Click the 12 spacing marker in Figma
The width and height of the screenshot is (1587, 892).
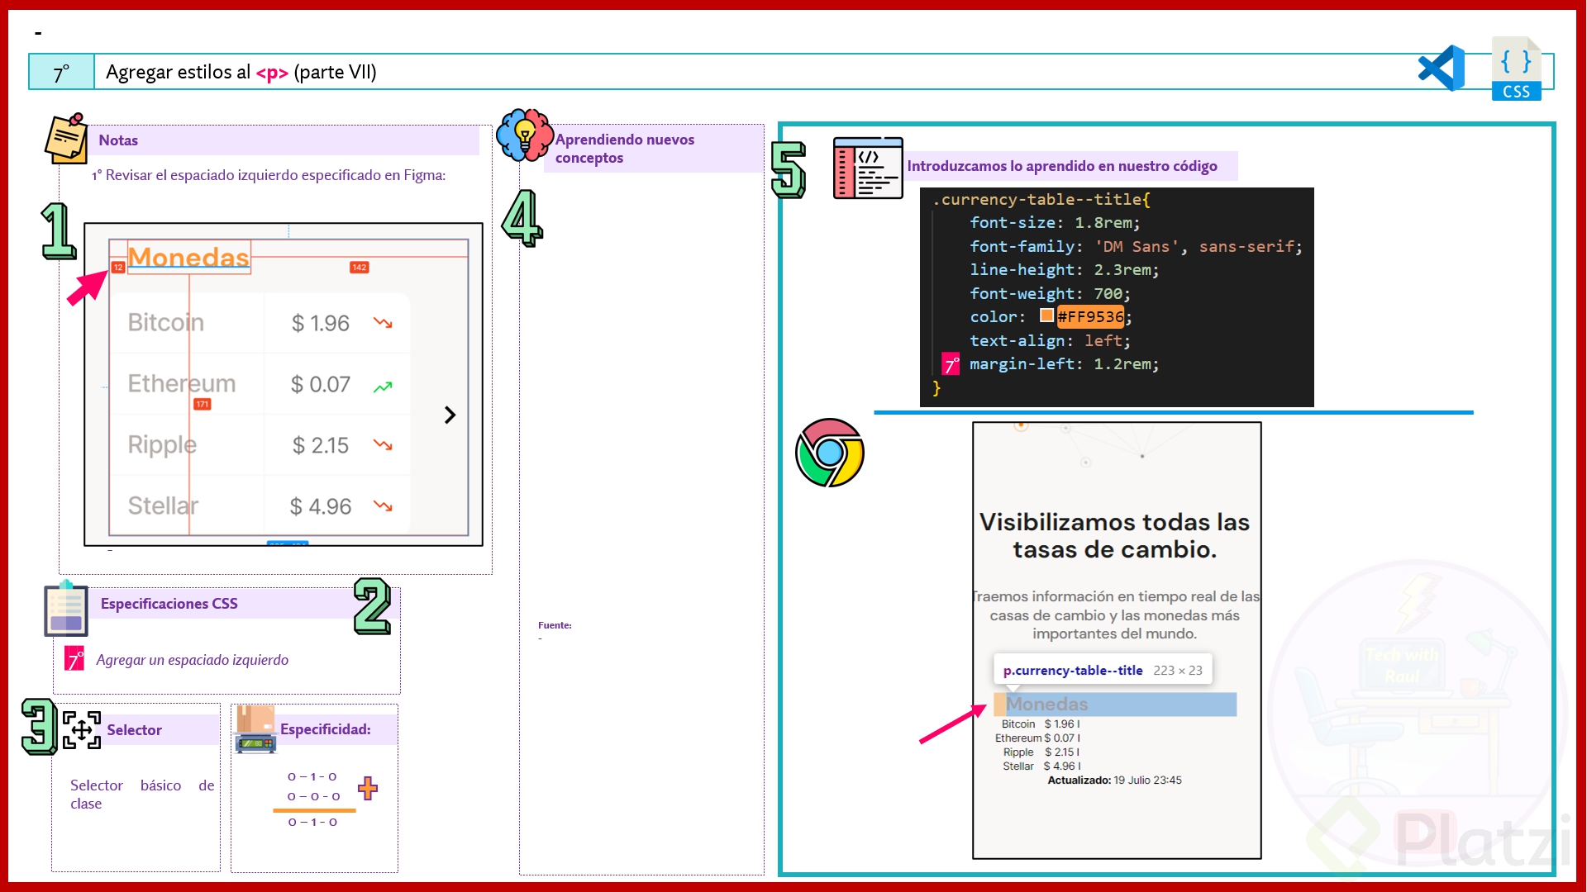click(118, 267)
